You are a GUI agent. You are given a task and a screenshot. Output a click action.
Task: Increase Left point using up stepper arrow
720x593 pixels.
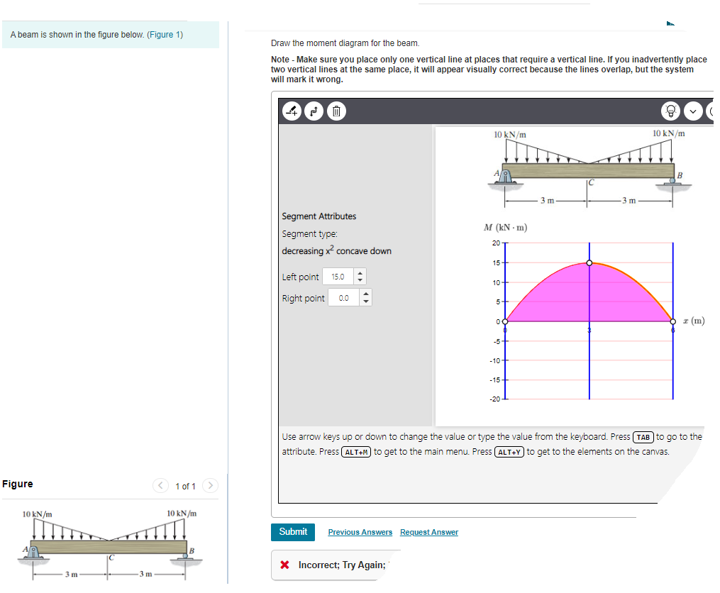tap(360, 272)
